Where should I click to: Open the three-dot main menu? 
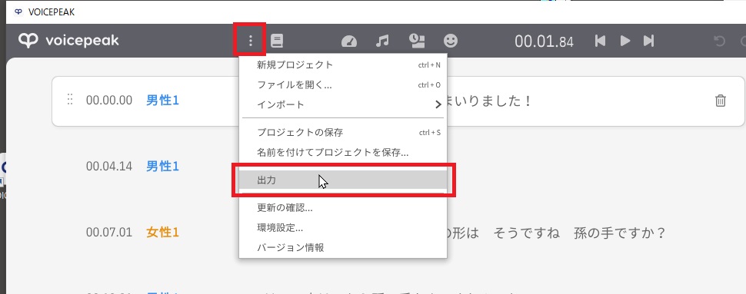click(x=250, y=41)
